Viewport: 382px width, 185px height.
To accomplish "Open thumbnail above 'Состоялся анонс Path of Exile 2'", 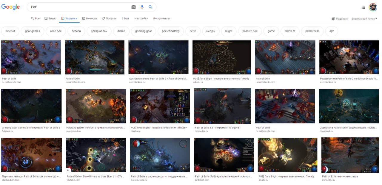I will pyautogui.click(x=158, y=57).
